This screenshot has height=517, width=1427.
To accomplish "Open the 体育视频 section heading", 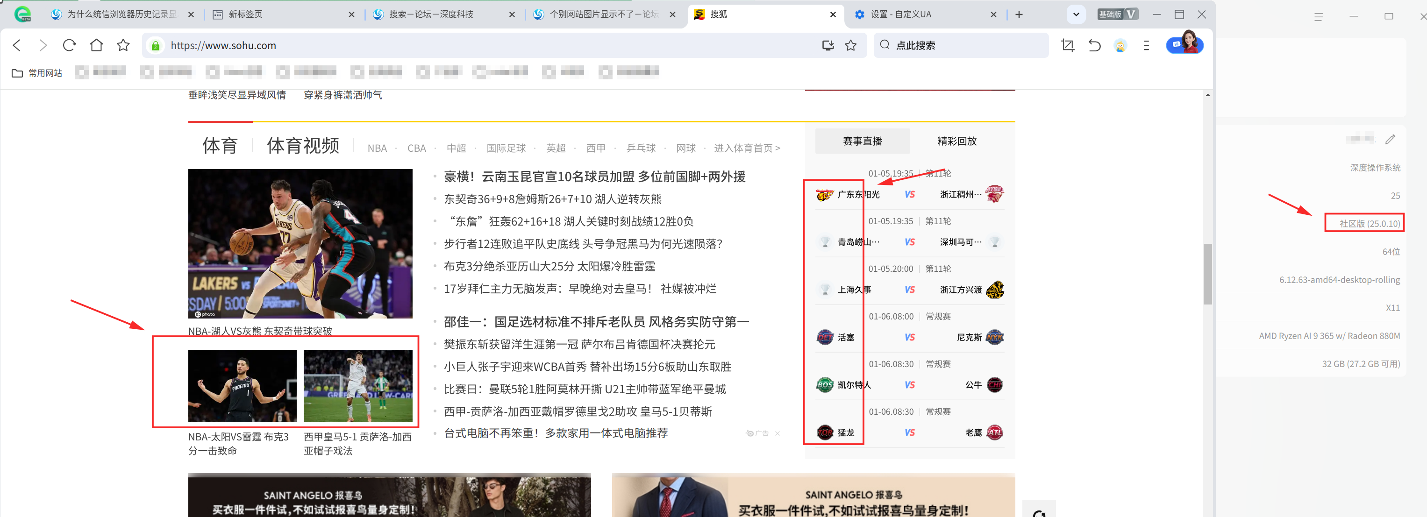I will (x=302, y=146).
